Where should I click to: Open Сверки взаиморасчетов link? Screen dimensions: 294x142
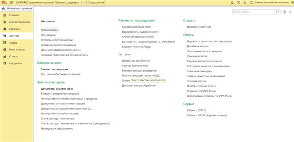click(136, 27)
